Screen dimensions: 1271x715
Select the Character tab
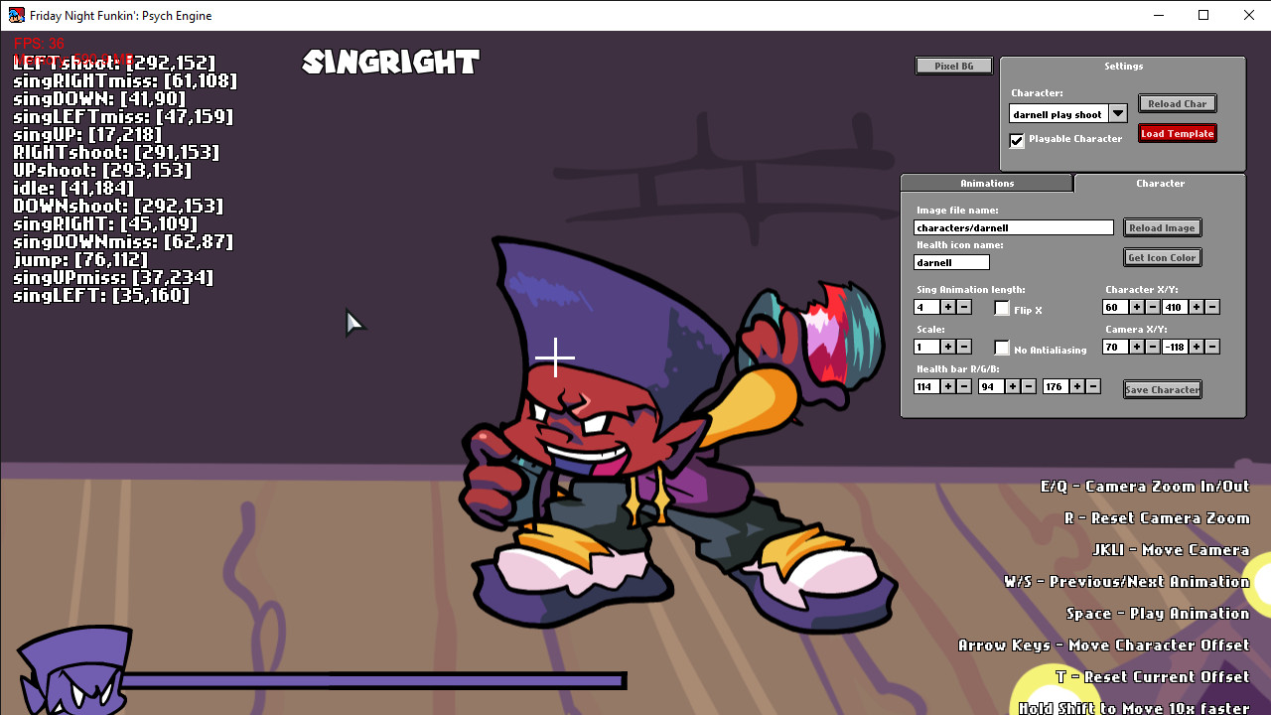point(1160,183)
